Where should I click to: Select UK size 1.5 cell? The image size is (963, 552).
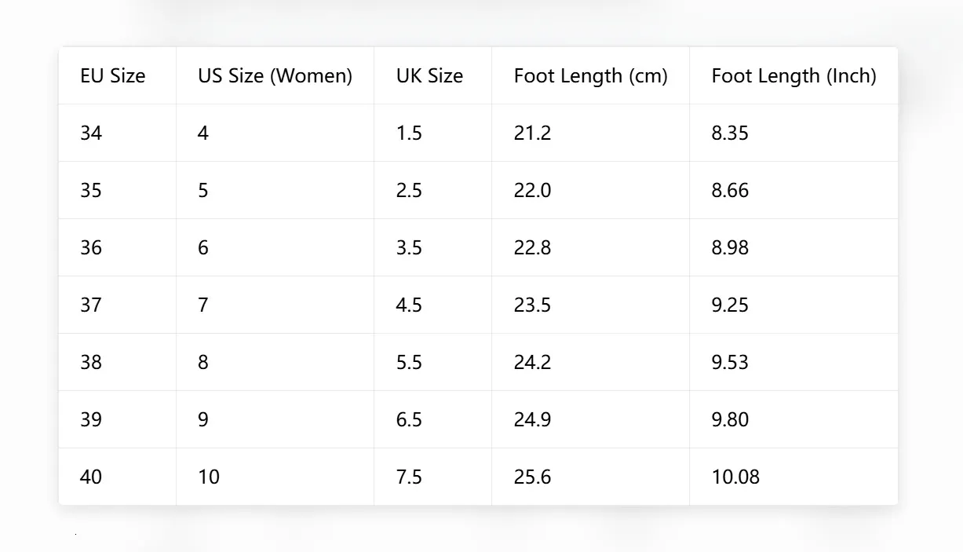coord(433,133)
